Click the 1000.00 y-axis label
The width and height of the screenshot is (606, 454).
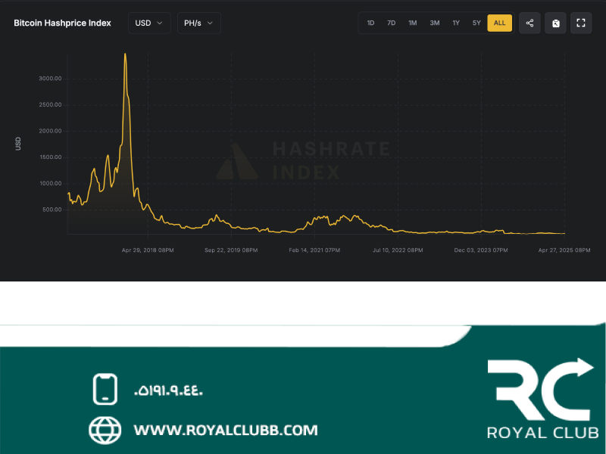[50, 183]
